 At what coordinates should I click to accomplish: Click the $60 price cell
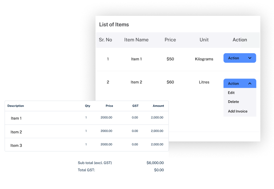pyautogui.click(x=170, y=82)
